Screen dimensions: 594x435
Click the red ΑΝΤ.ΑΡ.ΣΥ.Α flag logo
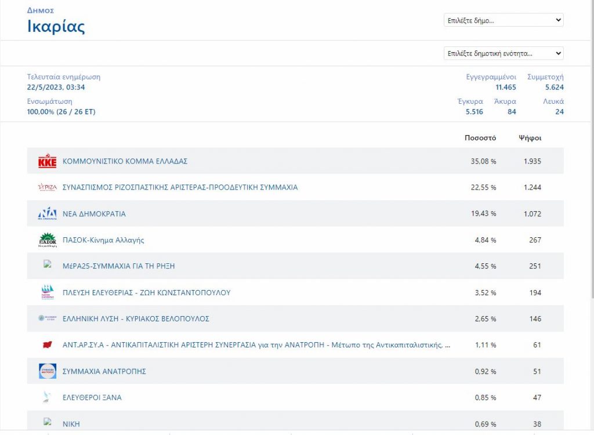(47, 345)
